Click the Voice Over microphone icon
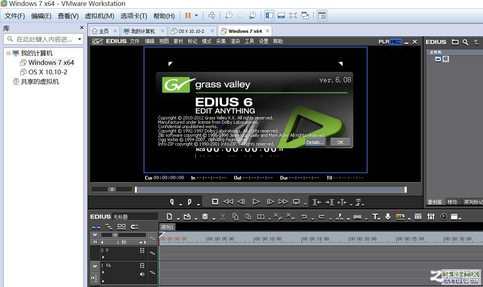483x287 pixels. coord(388,217)
